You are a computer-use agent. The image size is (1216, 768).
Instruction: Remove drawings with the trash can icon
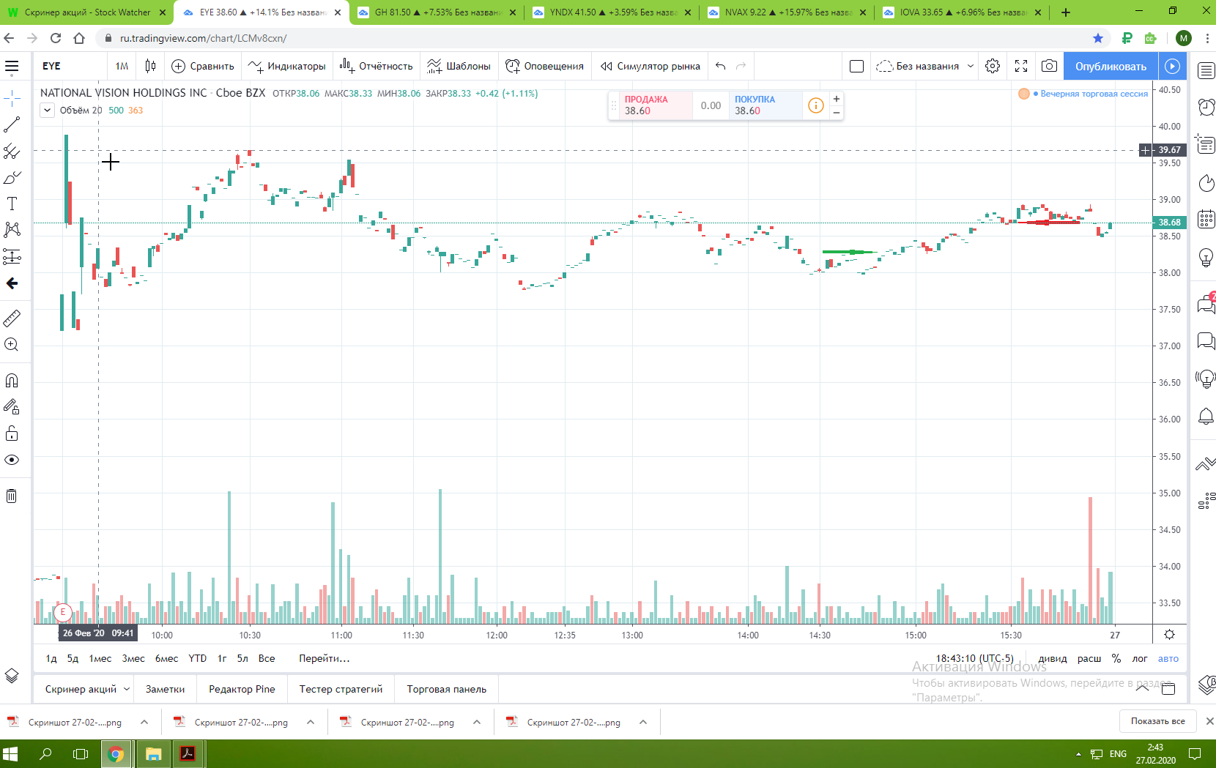tap(12, 496)
